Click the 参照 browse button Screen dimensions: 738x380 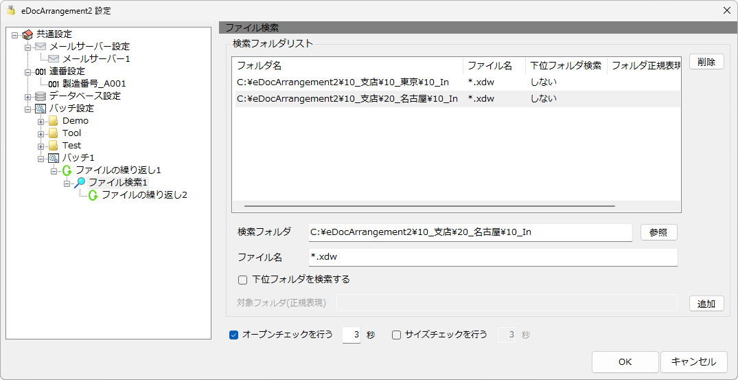click(x=658, y=233)
